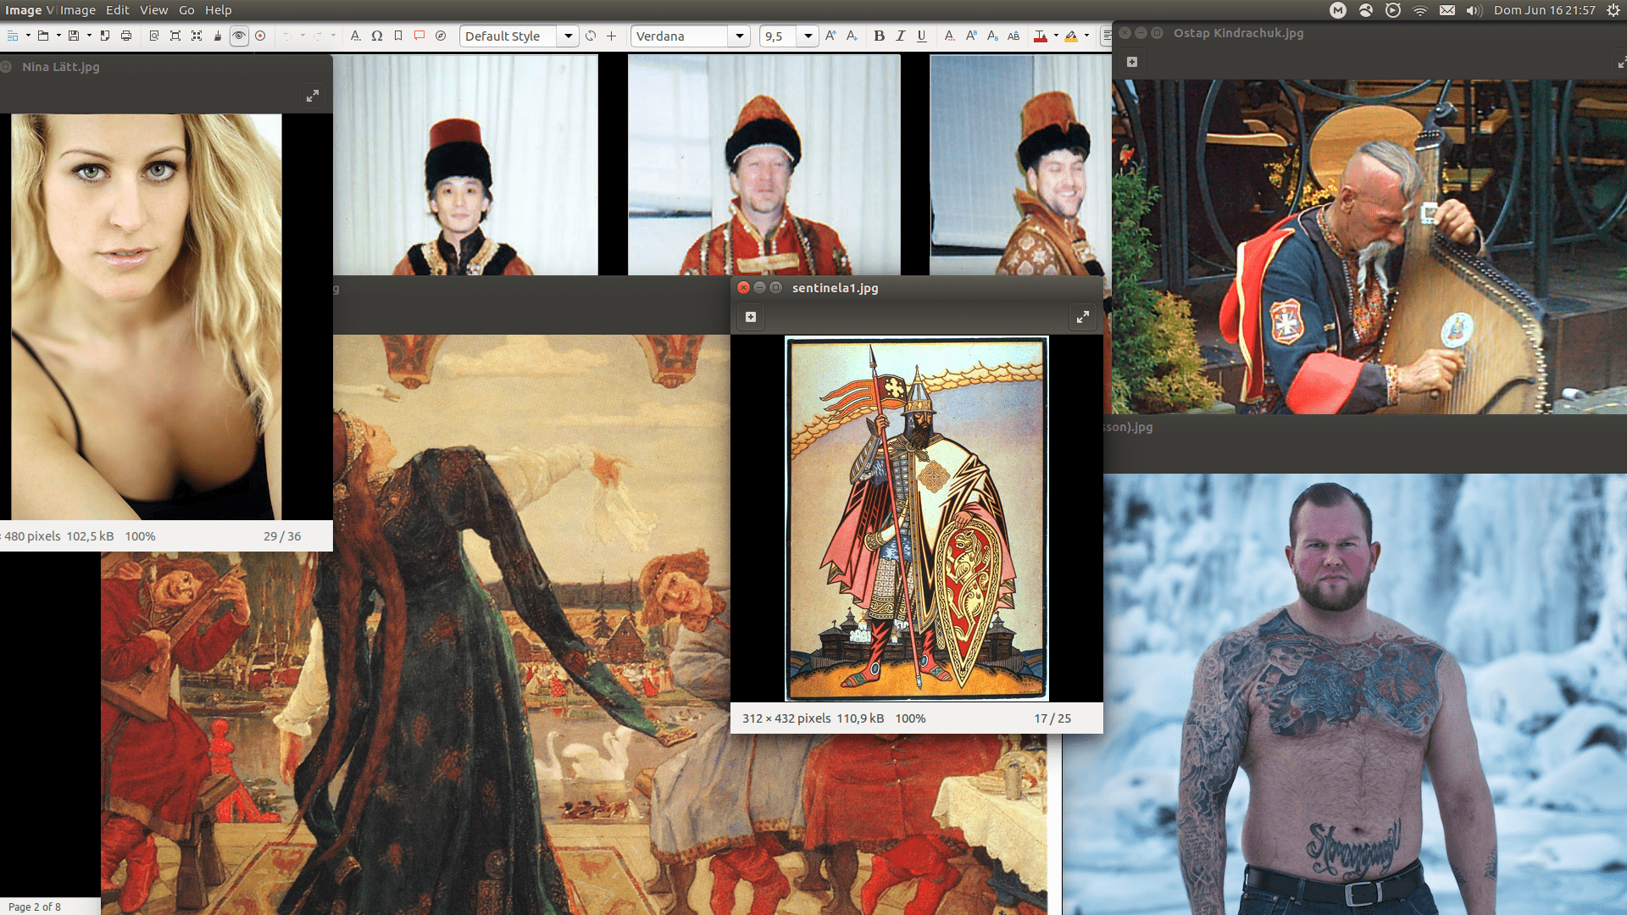1627x915 pixels.
Task: Toggle Underline formatting
Action: (922, 36)
